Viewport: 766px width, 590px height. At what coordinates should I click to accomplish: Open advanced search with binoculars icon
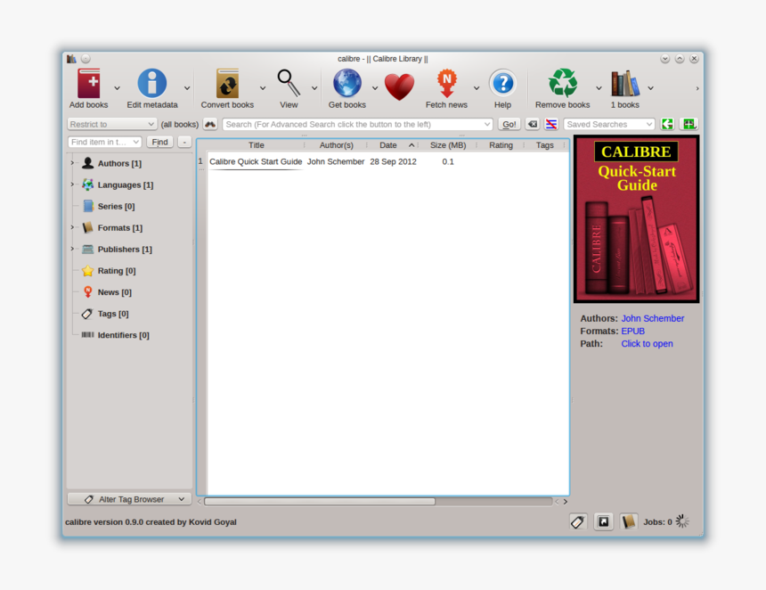click(x=210, y=125)
